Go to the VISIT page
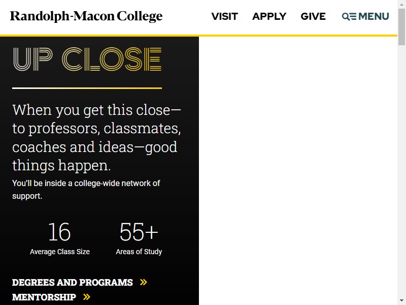Viewport: 406px width, 305px height. [224, 16]
